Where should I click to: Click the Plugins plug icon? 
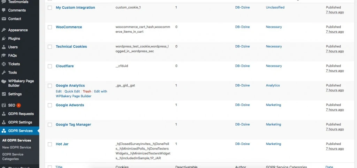coord(3,38)
